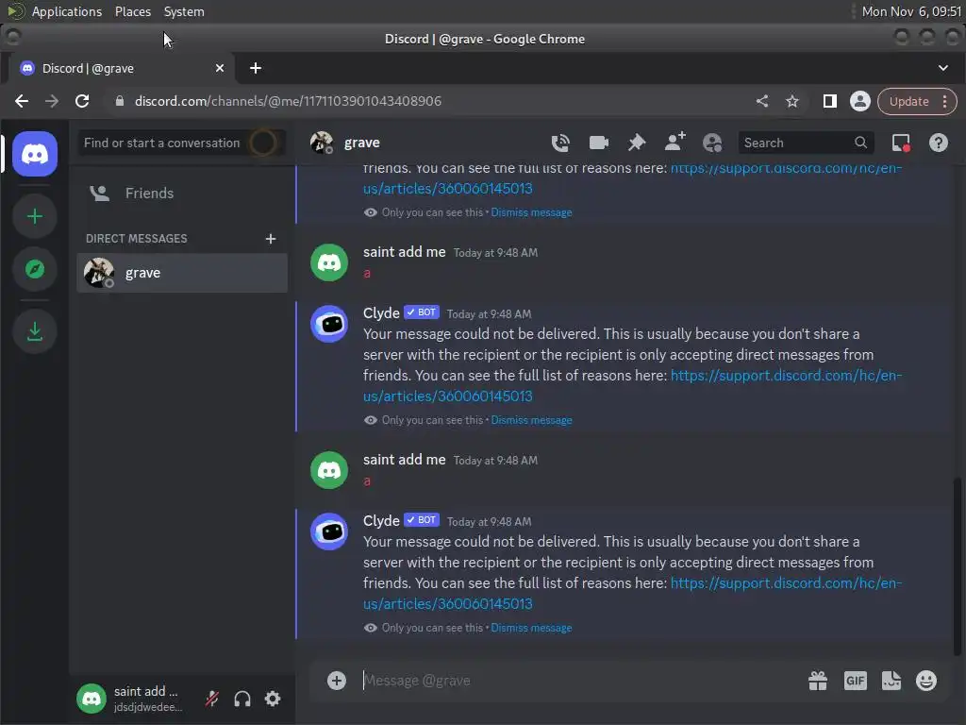
Task: Share this page from the address bar
Action: click(x=762, y=101)
